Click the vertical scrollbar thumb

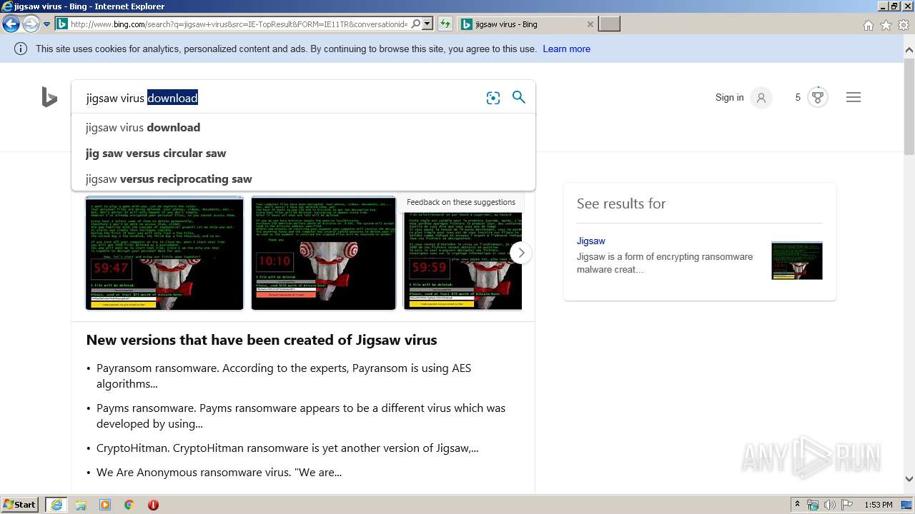tap(909, 106)
